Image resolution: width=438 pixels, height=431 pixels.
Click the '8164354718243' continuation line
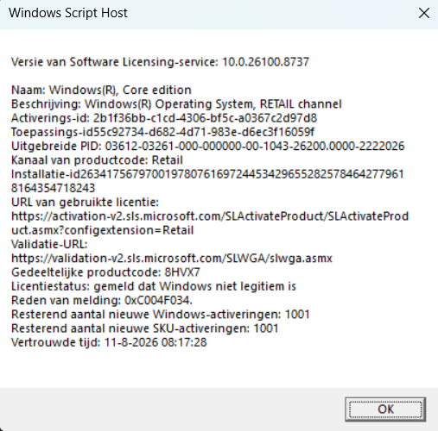[x=53, y=188]
